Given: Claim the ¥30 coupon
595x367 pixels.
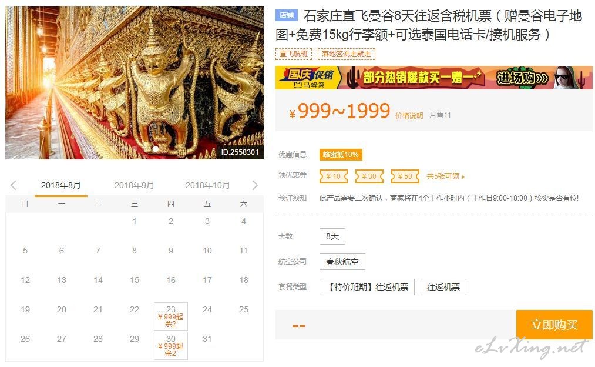Looking at the screenshot, I should (x=369, y=176).
